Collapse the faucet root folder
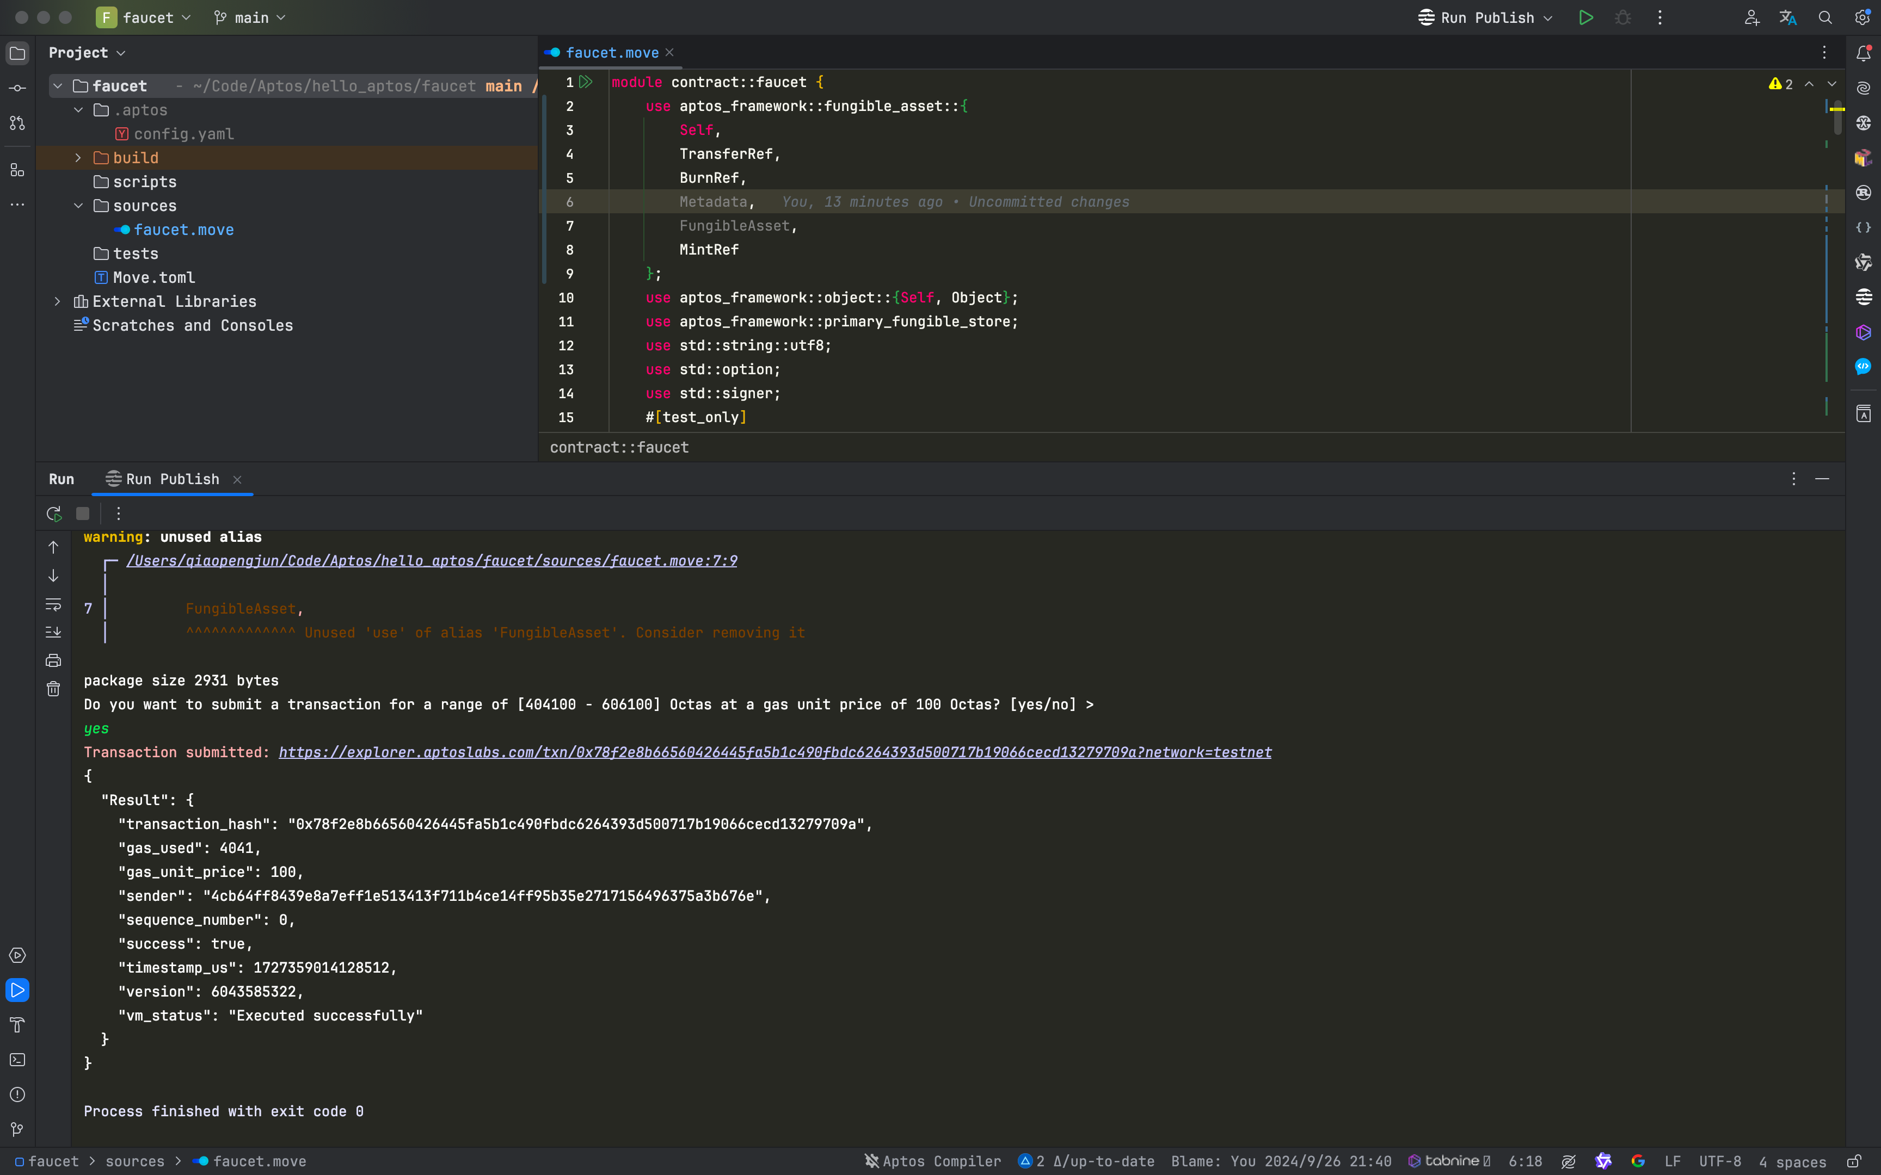 (x=58, y=86)
